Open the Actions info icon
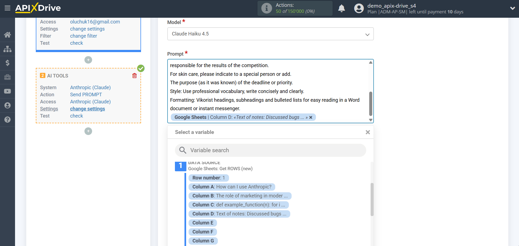Screen dimensions: 519x246 [x=266, y=8]
